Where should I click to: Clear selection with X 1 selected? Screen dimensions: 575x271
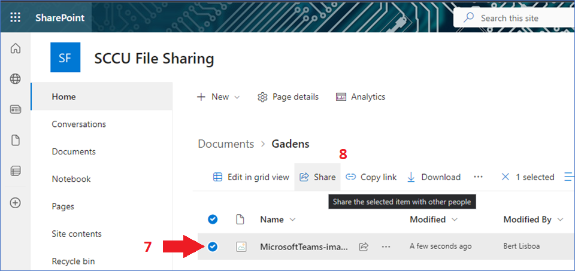(x=527, y=177)
